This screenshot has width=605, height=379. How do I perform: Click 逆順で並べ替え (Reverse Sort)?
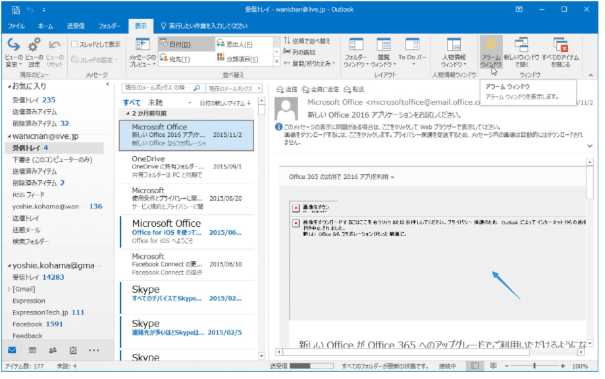click(x=307, y=41)
